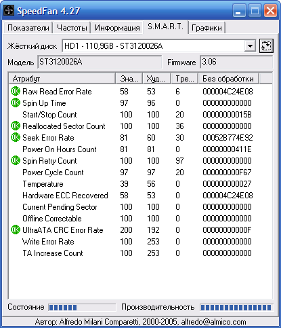Image resolution: width=281 pixels, height=328 pixels.
Task: Select the S.M.A.R.T. tab
Action: coord(165,27)
